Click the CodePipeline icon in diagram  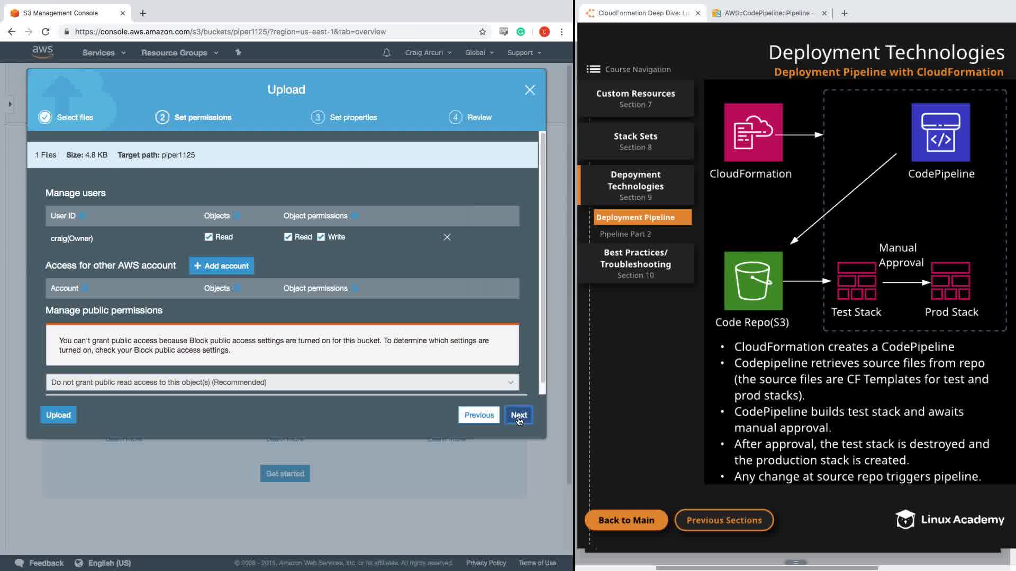coord(940,133)
